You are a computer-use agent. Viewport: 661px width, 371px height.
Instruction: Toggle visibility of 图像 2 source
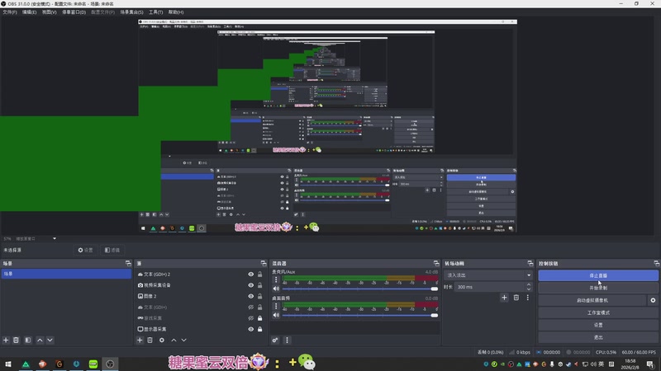click(251, 296)
